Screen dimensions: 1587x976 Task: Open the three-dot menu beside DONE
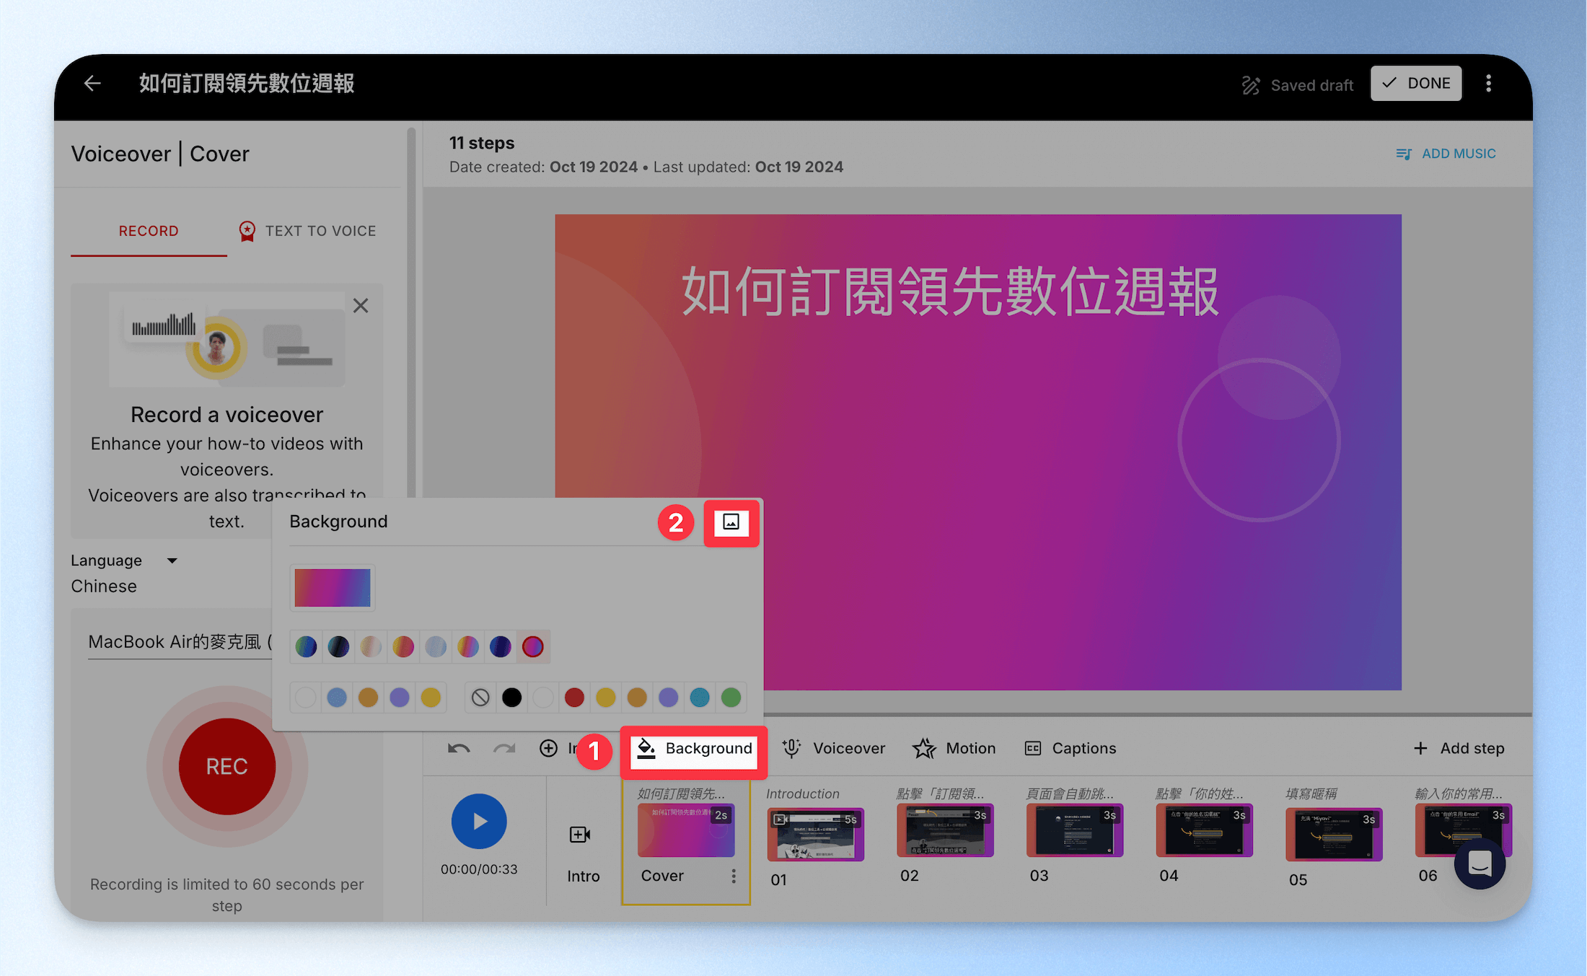(x=1488, y=84)
